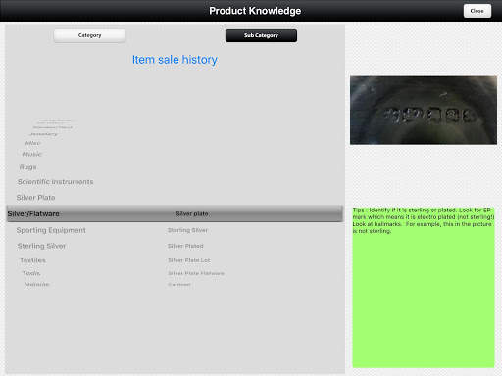
Task: Select Tools category
Action: 31,273
